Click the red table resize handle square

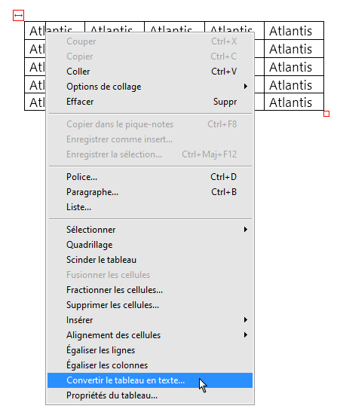tap(326, 114)
